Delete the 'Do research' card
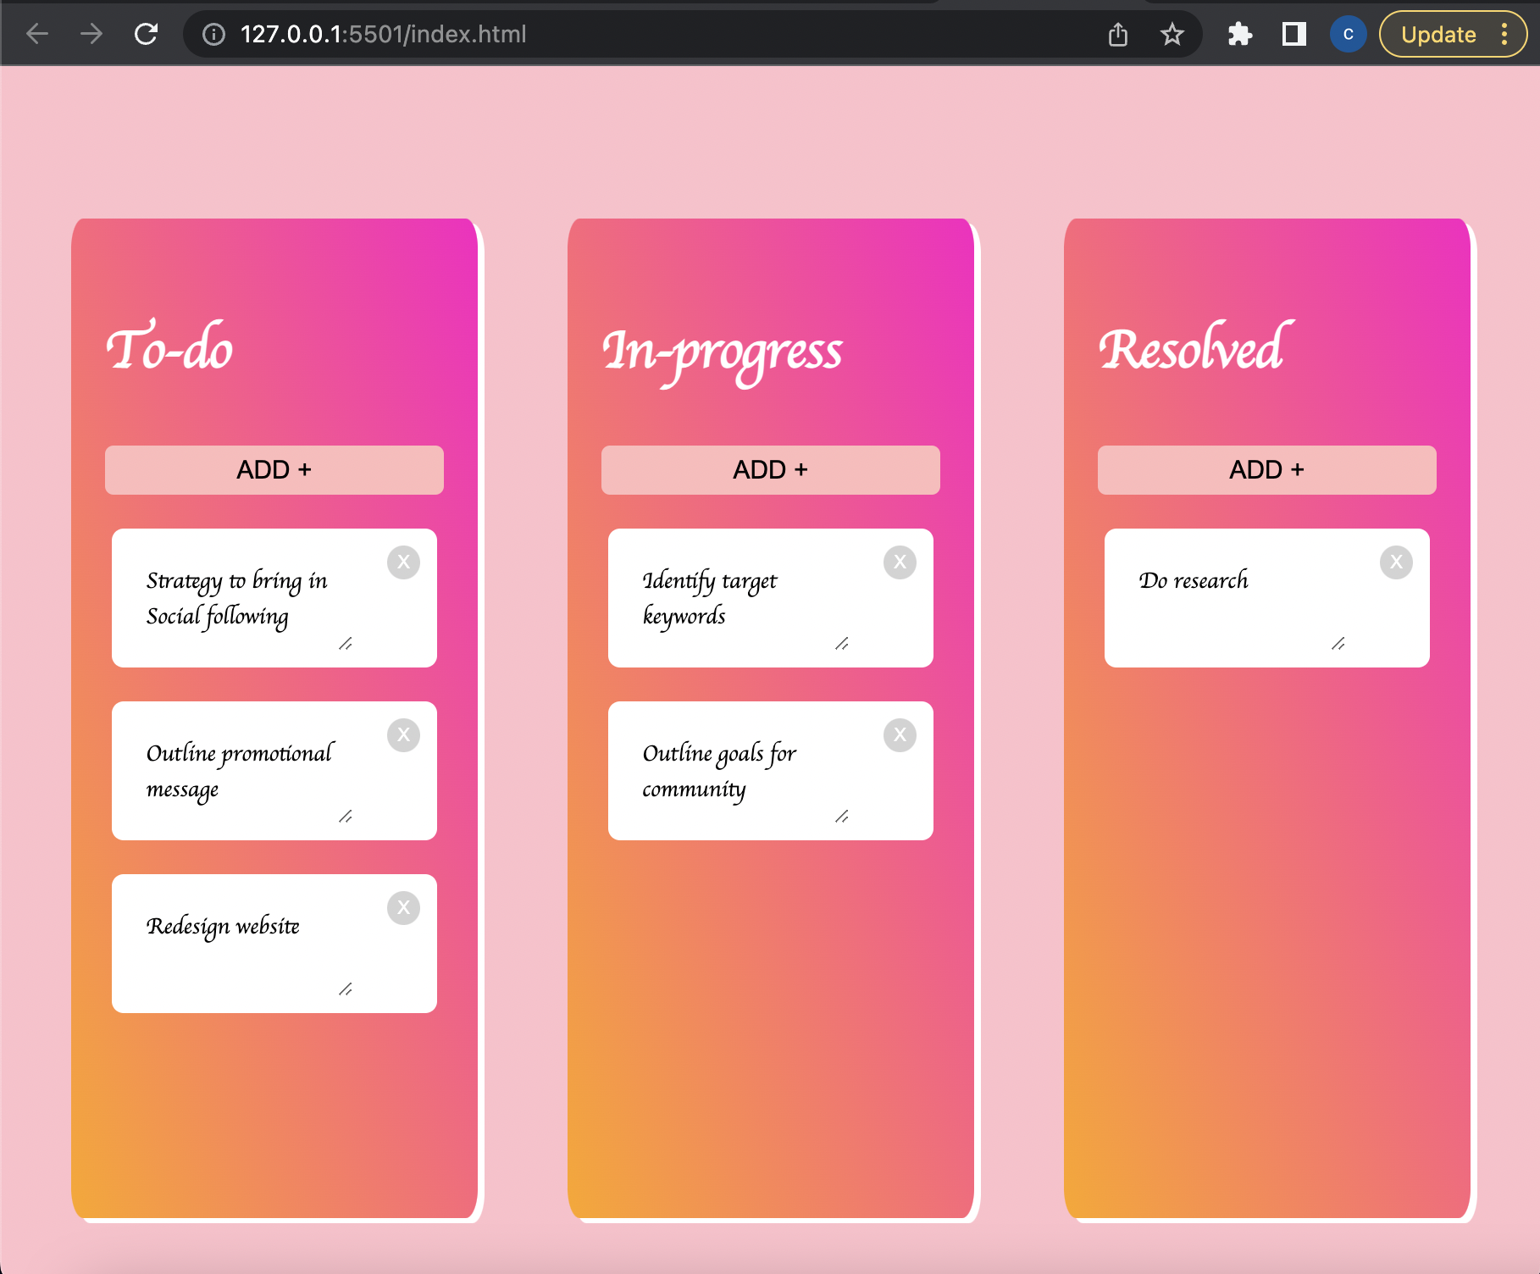Image resolution: width=1540 pixels, height=1274 pixels. pyautogui.click(x=1396, y=562)
